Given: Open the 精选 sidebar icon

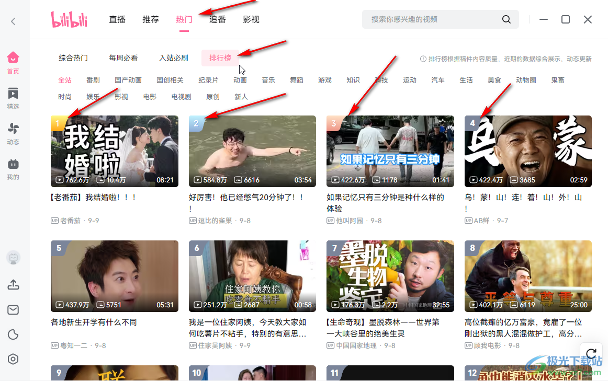Looking at the screenshot, I should 13,98.
